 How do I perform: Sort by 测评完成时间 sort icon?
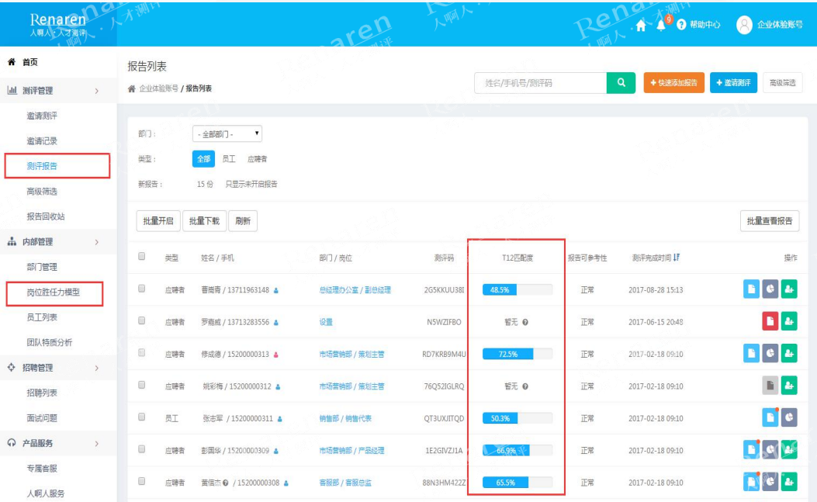pyautogui.click(x=677, y=258)
